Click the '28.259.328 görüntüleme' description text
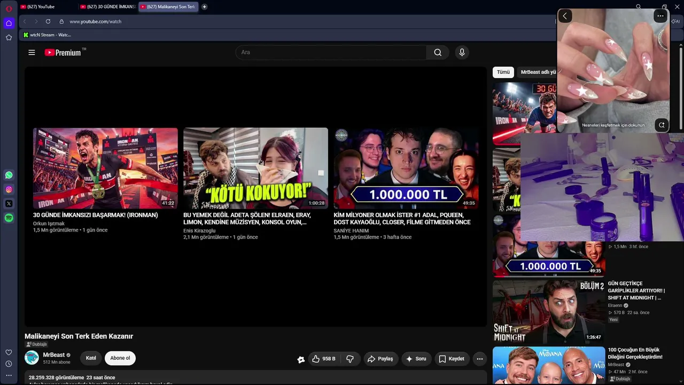 point(56,378)
